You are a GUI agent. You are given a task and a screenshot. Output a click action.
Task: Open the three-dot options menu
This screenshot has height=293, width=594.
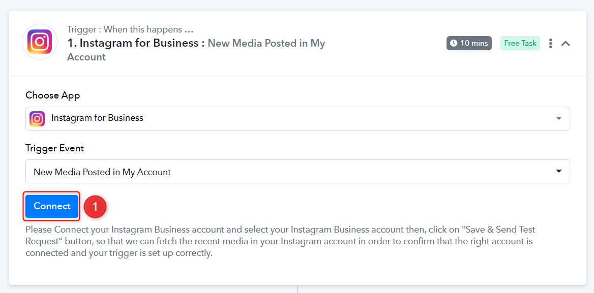(550, 44)
